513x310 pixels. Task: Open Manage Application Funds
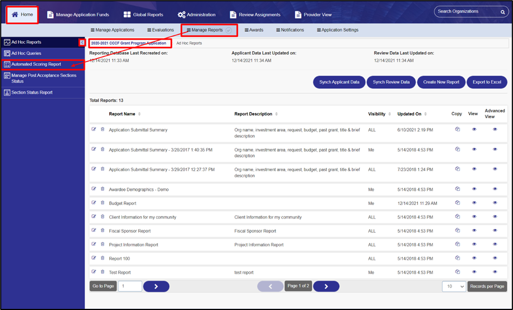point(78,15)
